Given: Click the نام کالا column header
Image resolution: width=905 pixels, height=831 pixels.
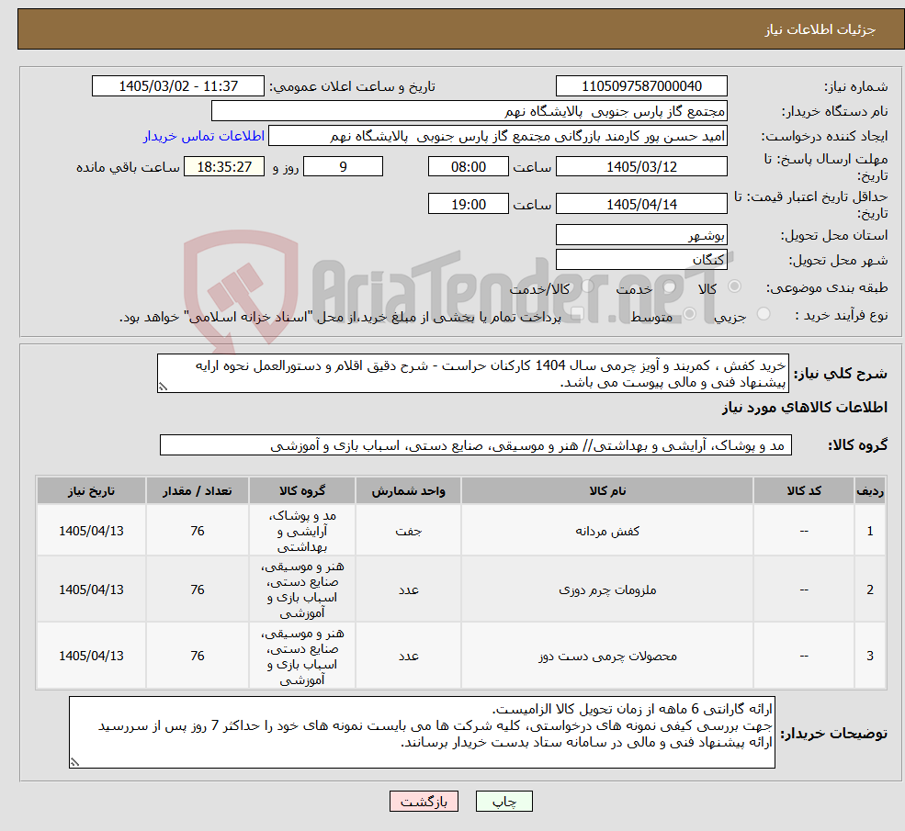Looking at the screenshot, I should pos(607,490).
